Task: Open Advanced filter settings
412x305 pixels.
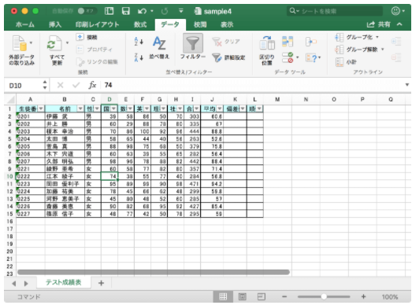Action: [228, 57]
